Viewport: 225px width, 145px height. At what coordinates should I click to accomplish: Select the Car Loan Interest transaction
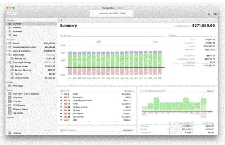click(x=96, y=107)
